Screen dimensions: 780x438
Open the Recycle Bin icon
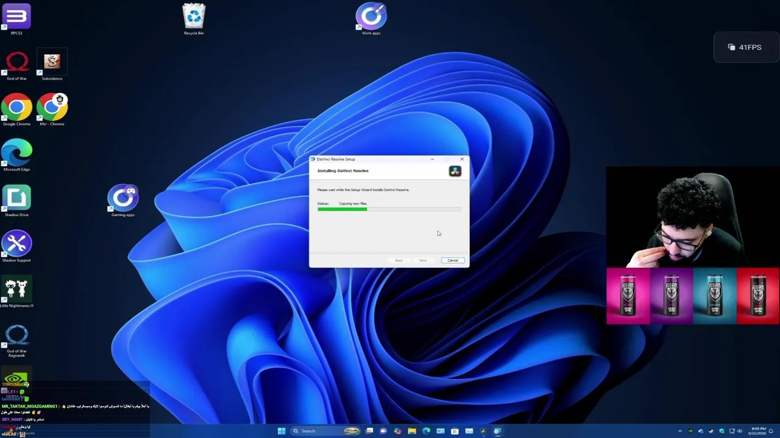click(194, 19)
